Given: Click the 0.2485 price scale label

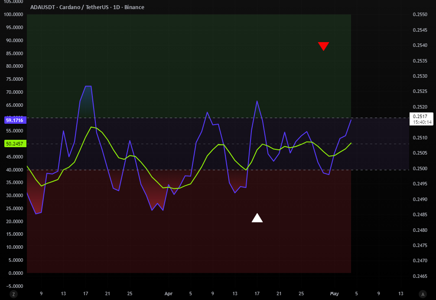Looking at the screenshot, I should pyautogui.click(x=420, y=215).
